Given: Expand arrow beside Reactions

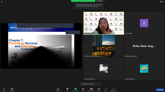Looking at the screenshot, I should pos(101,89).
